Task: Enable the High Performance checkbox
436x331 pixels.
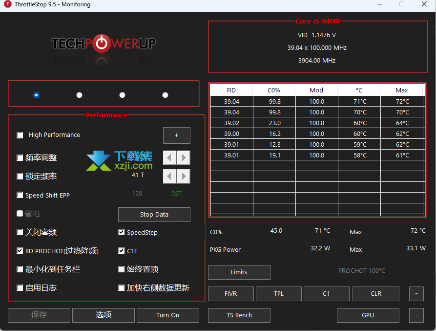Action: [x=20, y=135]
